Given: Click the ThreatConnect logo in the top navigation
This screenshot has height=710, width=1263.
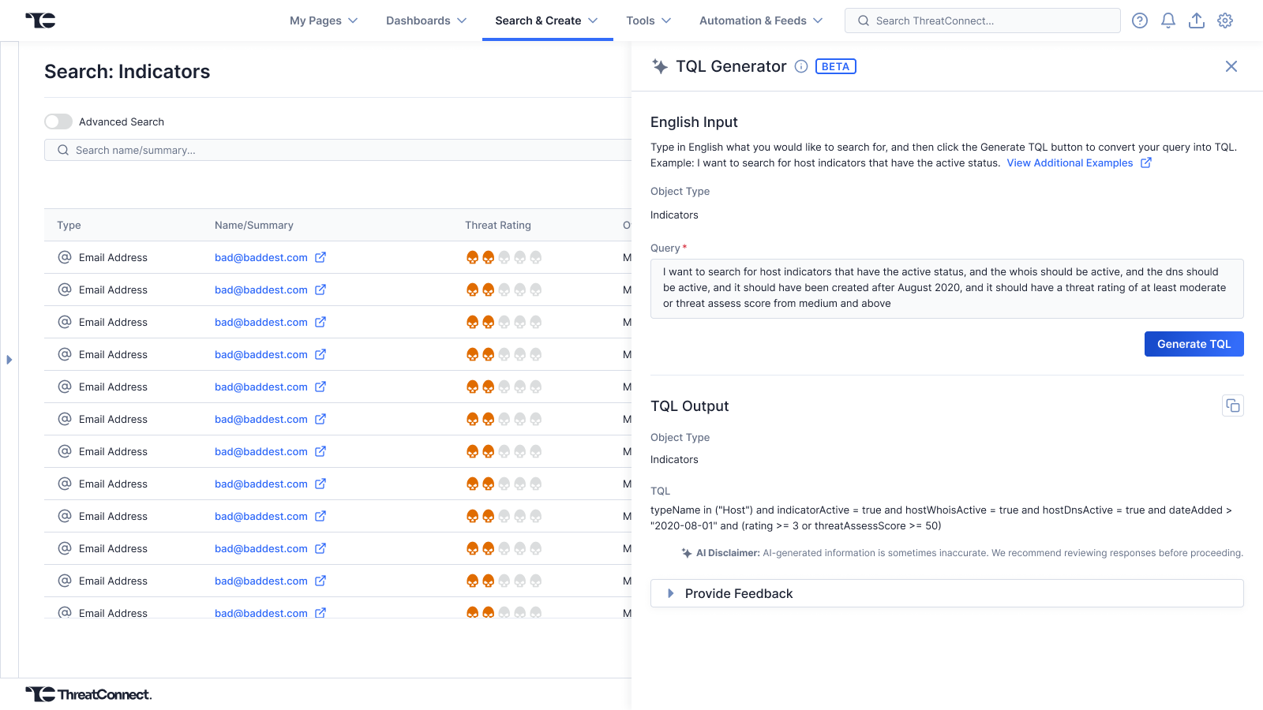Looking at the screenshot, I should pyautogui.click(x=40, y=21).
